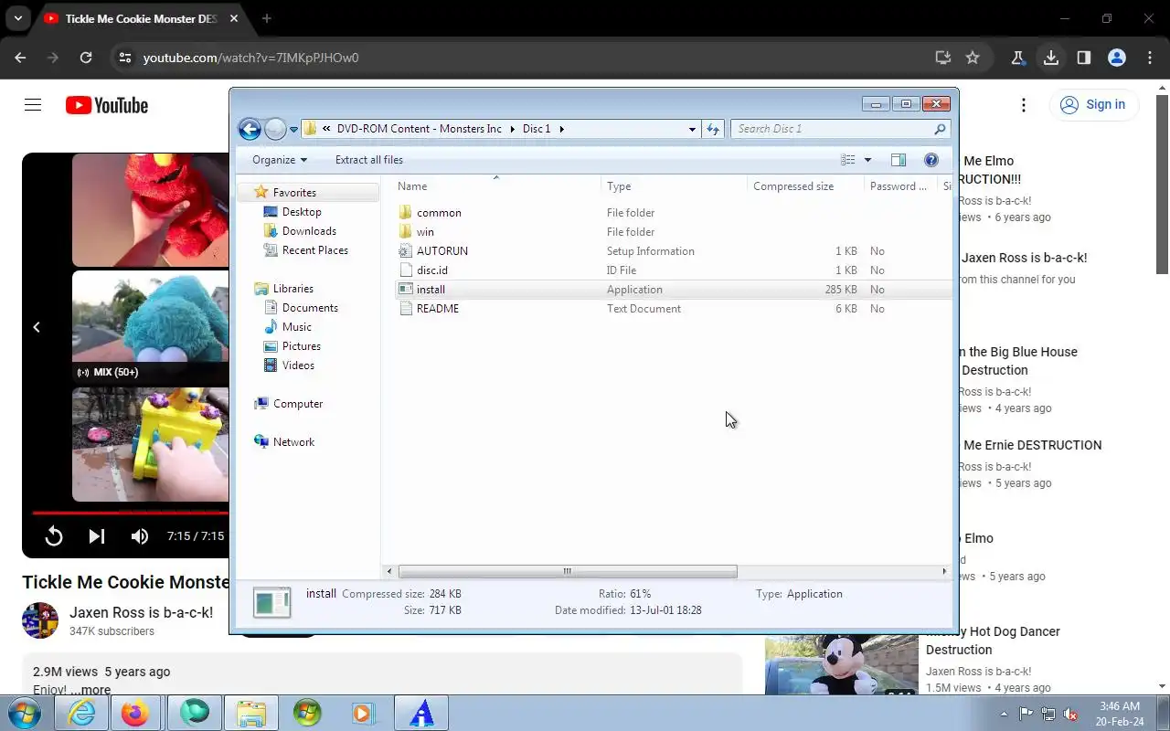
Task: Expand description with ...more link
Action: click(90, 690)
